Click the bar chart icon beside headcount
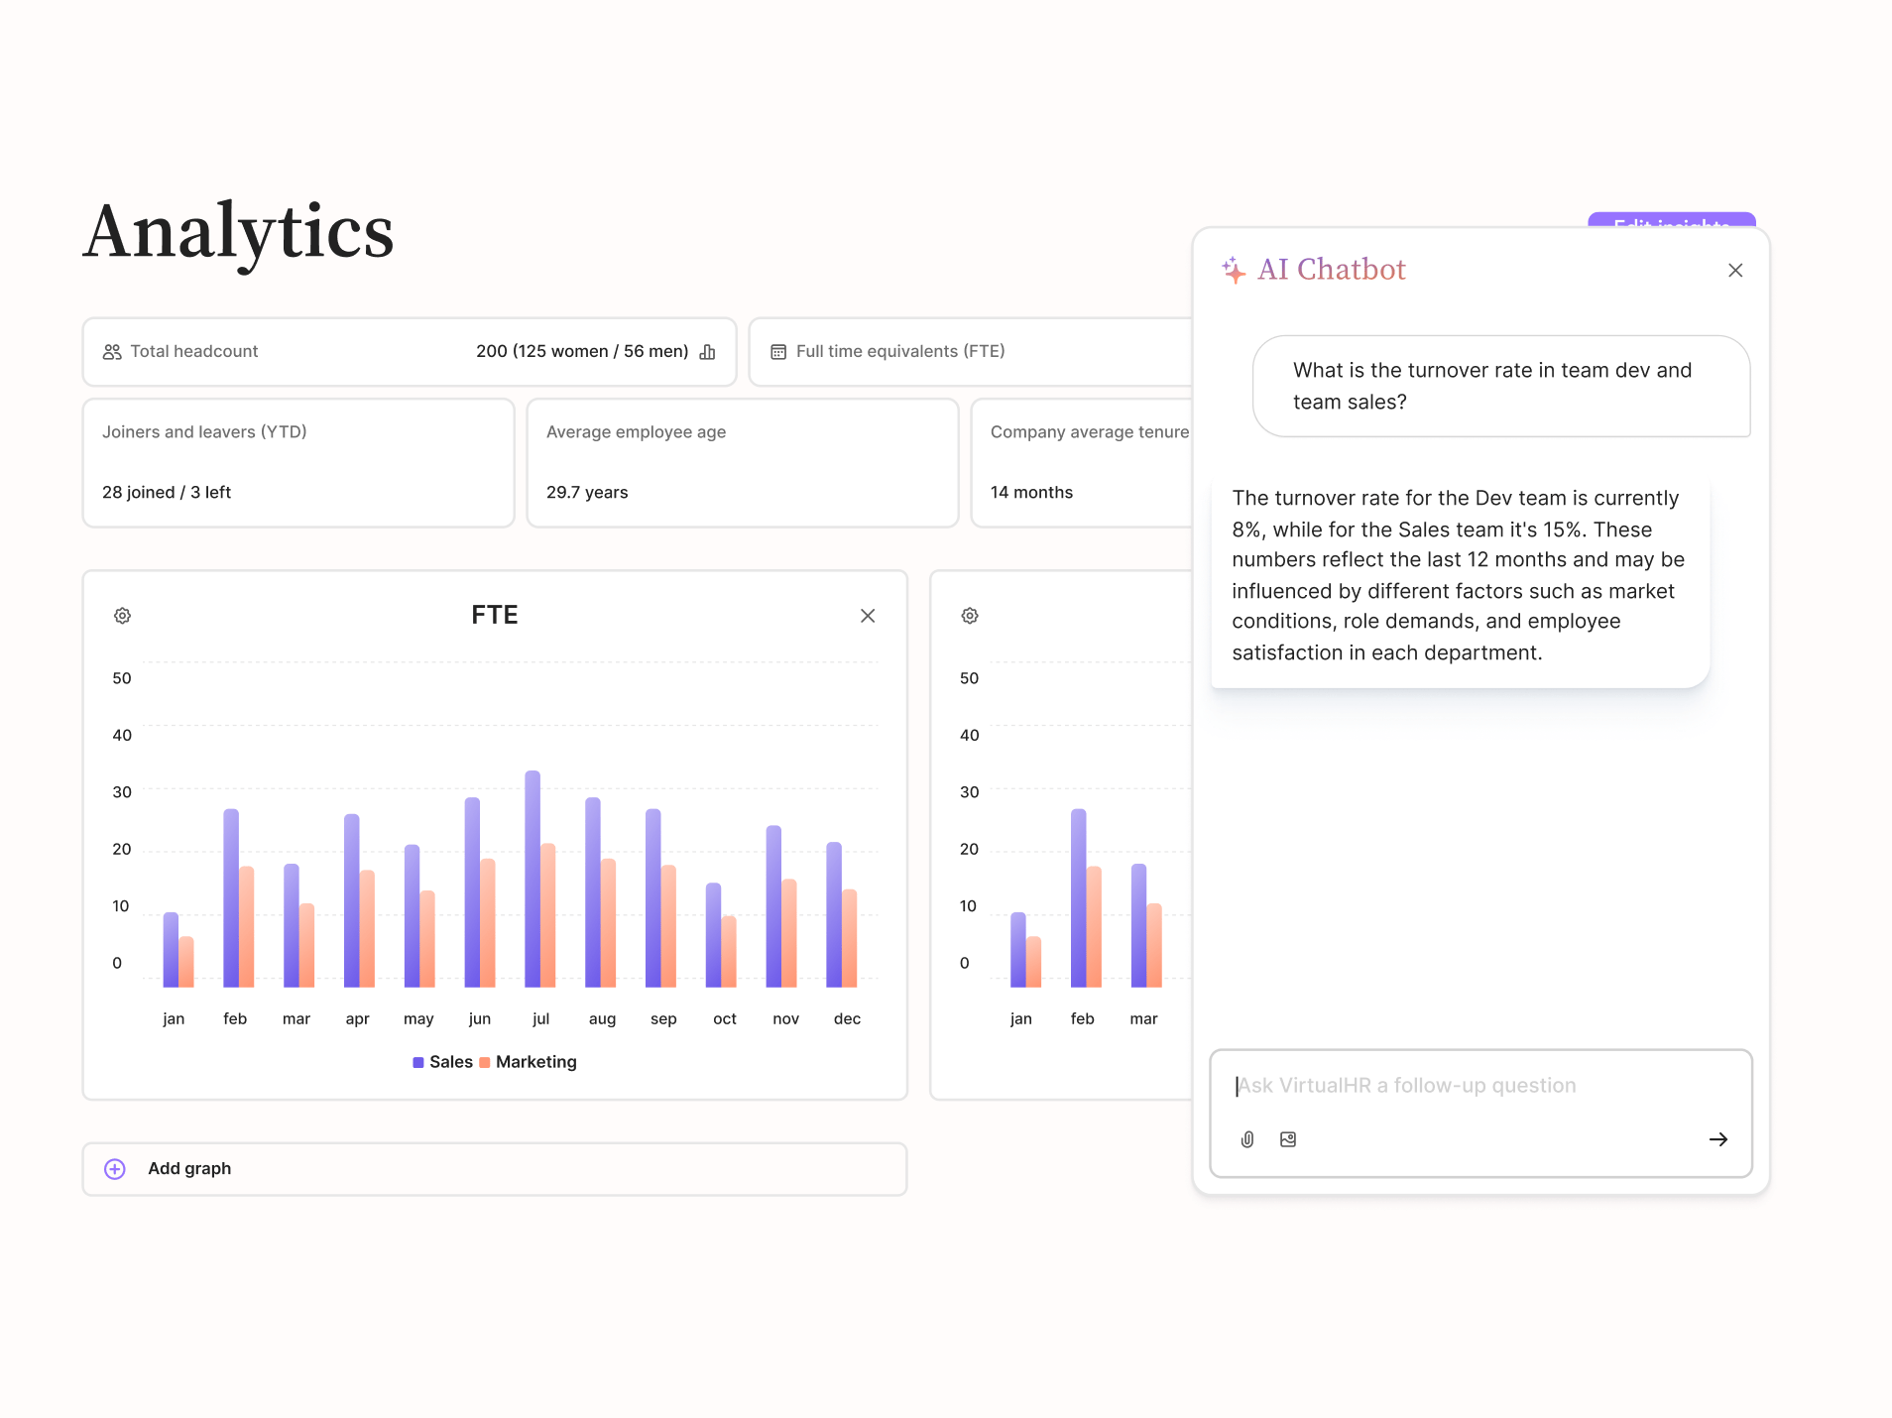The width and height of the screenshot is (1892, 1418). (707, 352)
